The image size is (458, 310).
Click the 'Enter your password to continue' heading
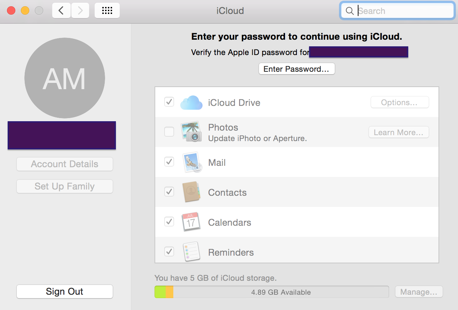(x=297, y=37)
